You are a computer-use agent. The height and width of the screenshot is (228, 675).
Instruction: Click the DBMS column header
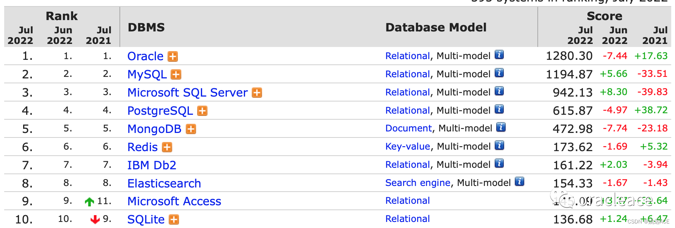(x=146, y=27)
